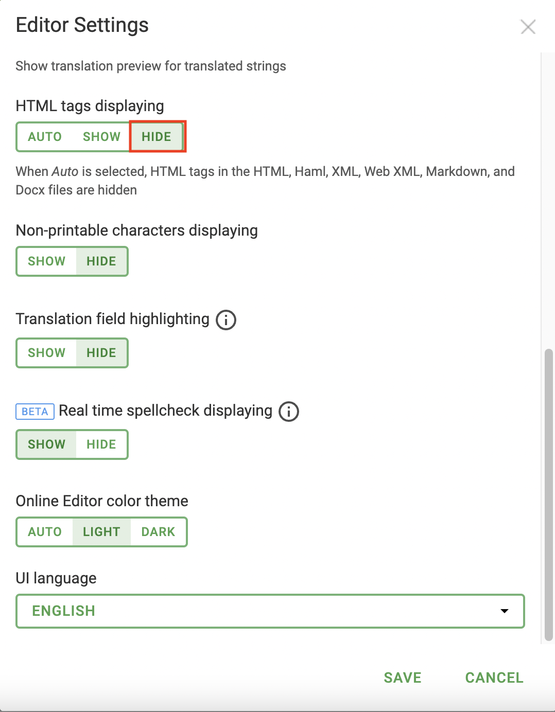Hide real time spellcheck

(101, 444)
